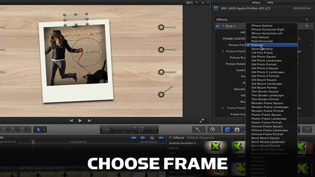The width and height of the screenshot is (315, 177).
Task: Click the second on-screen ring control
Action: [x=161, y=49]
